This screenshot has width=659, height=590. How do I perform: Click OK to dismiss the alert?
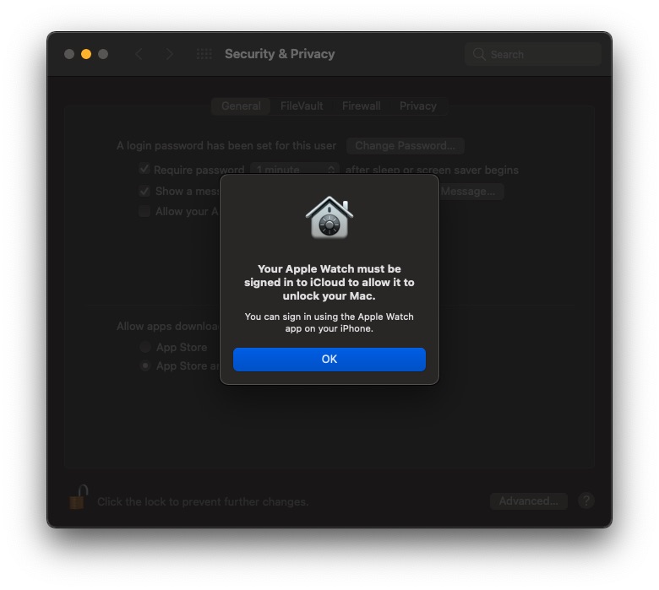[329, 359]
